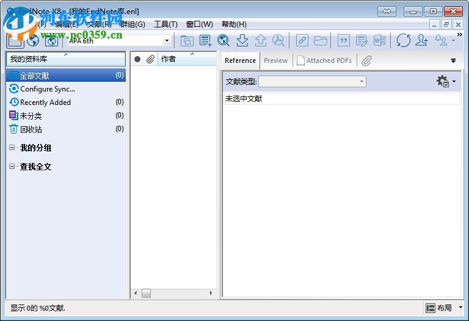469x321 pixels.
Task: Collapse the 我的分组 group set
Action: [12, 147]
